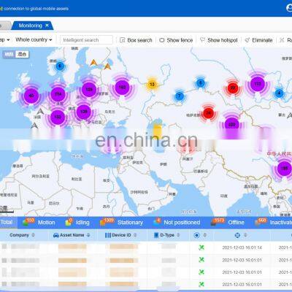Click the device icon beside D-Type
The image size is (292, 292).
(x=156, y=235)
